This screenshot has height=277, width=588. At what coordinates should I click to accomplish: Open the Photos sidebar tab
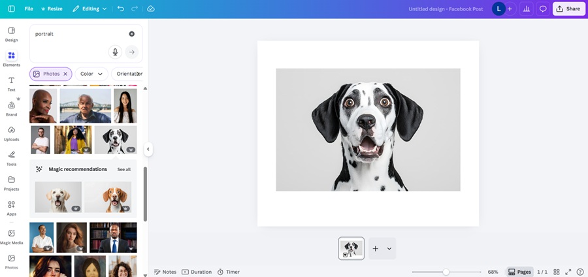click(x=11, y=262)
